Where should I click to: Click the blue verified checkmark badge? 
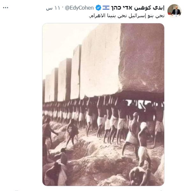98,8
